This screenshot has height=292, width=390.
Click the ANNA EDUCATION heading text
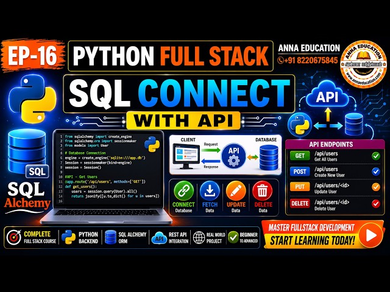(309, 48)
